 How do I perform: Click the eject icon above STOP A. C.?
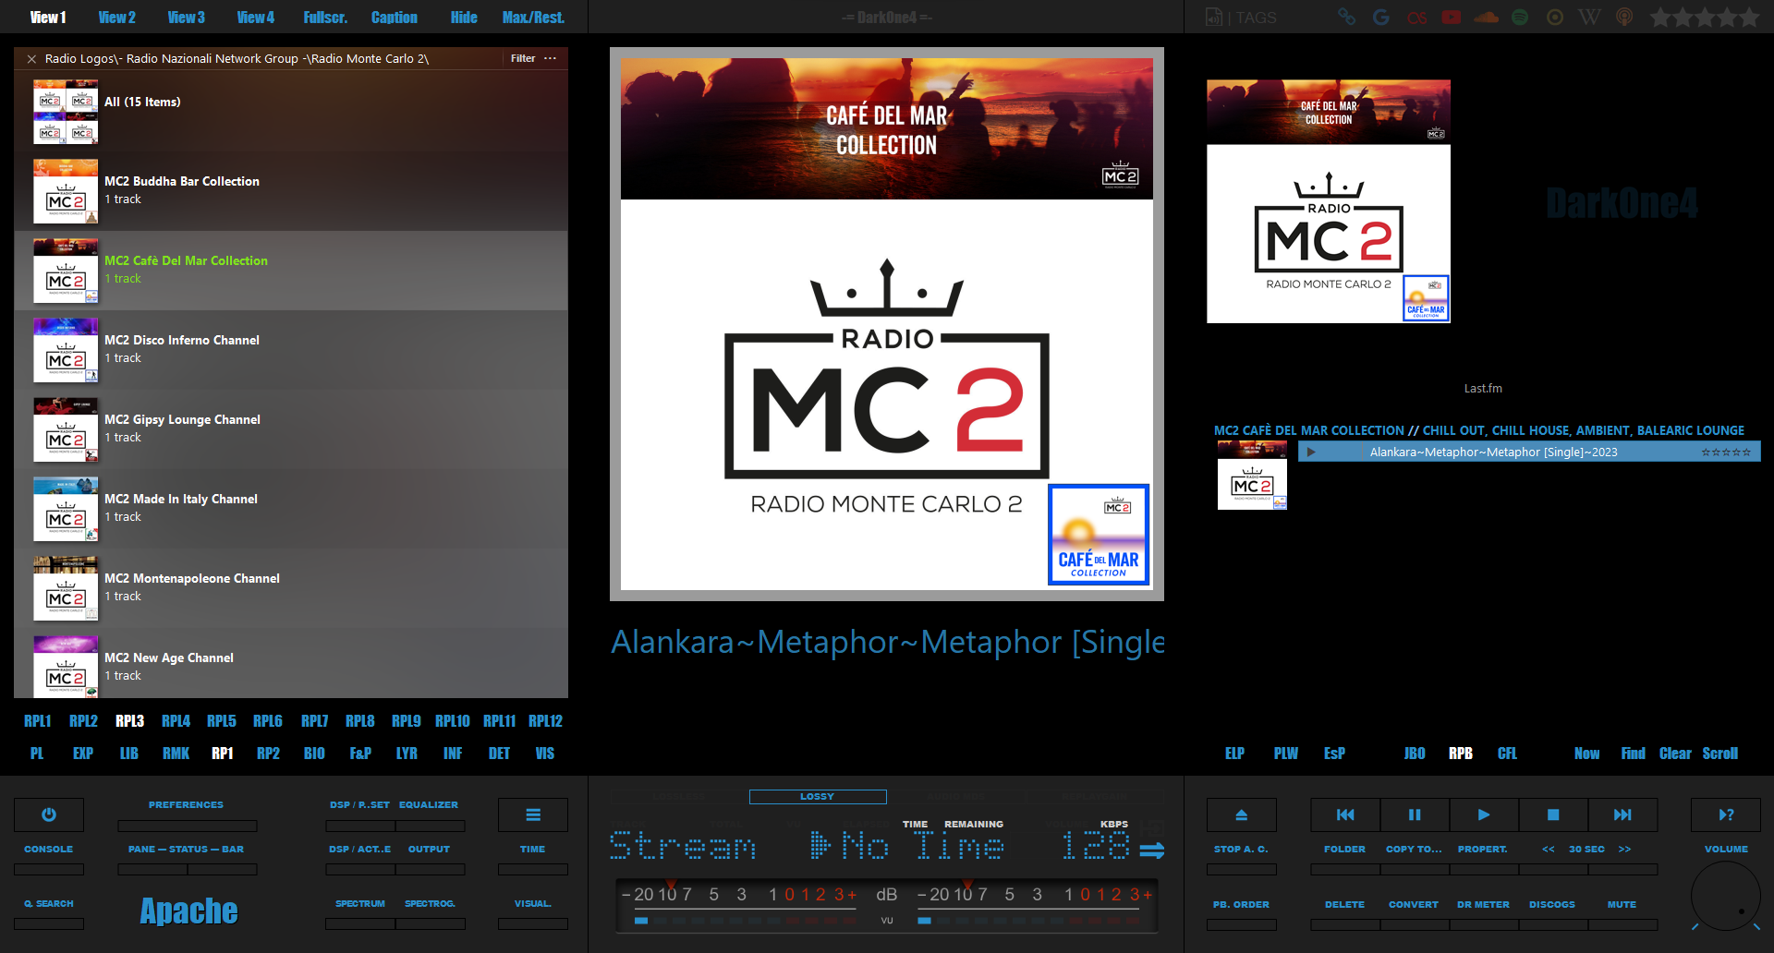(x=1242, y=814)
